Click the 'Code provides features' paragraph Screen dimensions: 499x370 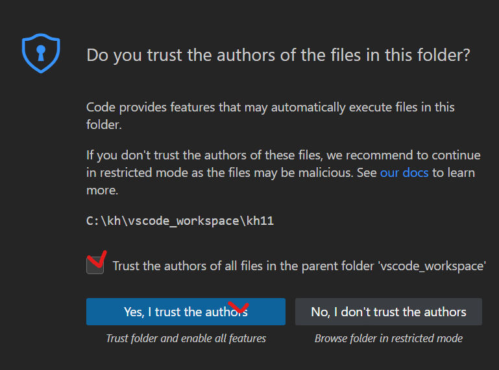click(x=271, y=116)
